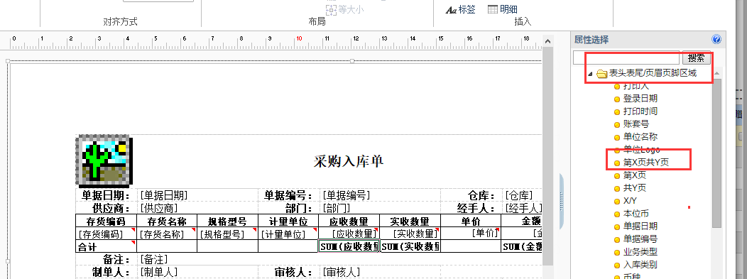Image resolution: width=747 pixels, height=279 pixels.
Task: Select the 采购入库单 title label
Action: point(349,161)
